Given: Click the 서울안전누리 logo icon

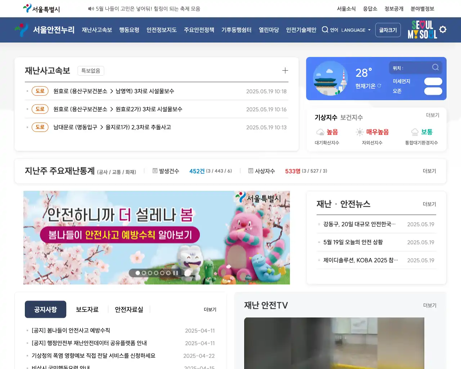Looking at the screenshot, I should coord(22,30).
